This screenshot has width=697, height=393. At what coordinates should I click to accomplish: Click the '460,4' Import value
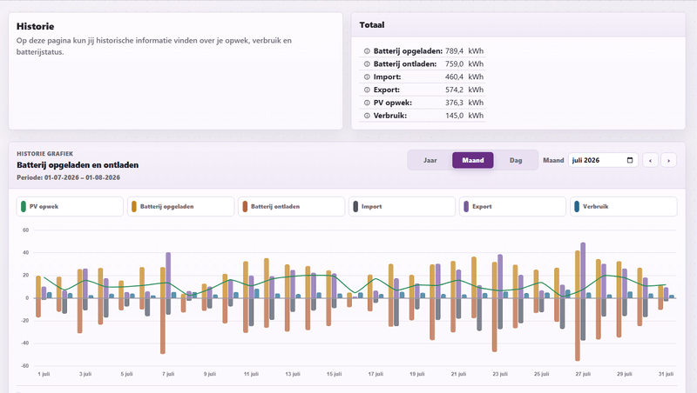[x=454, y=77]
